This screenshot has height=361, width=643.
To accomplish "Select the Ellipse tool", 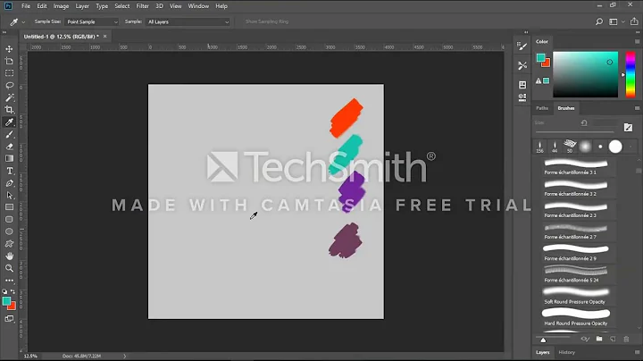I will coord(9,231).
